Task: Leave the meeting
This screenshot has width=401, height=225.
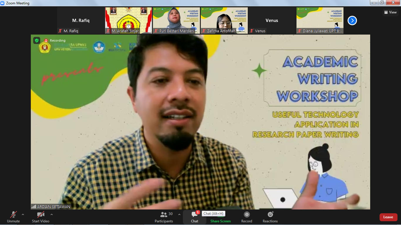Action: [388, 217]
